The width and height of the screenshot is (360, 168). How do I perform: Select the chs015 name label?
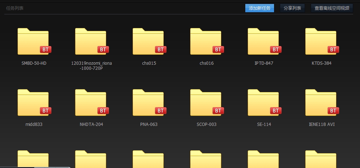click(149, 63)
